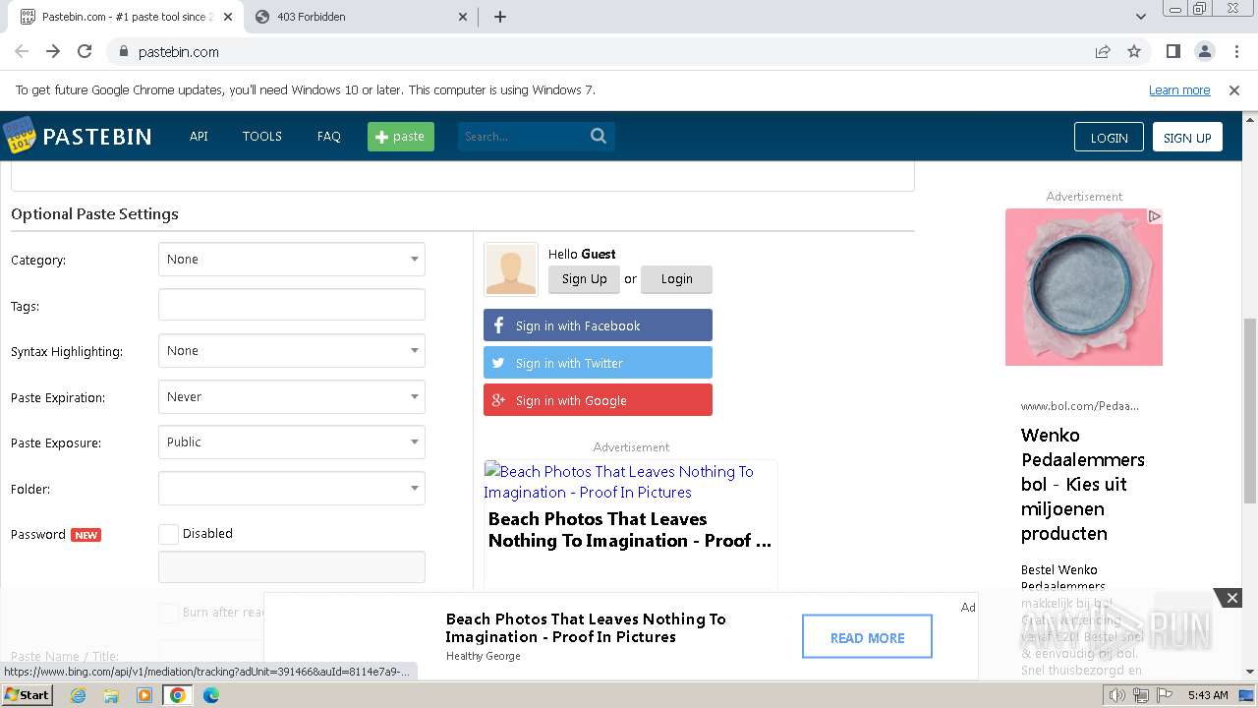Sign in with Facebook
The width and height of the screenshot is (1258, 708).
pos(598,325)
